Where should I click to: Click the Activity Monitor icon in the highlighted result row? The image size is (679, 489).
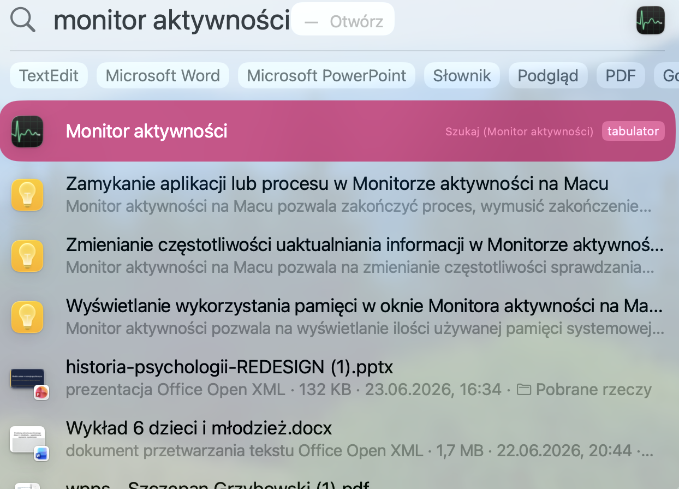[x=27, y=131]
